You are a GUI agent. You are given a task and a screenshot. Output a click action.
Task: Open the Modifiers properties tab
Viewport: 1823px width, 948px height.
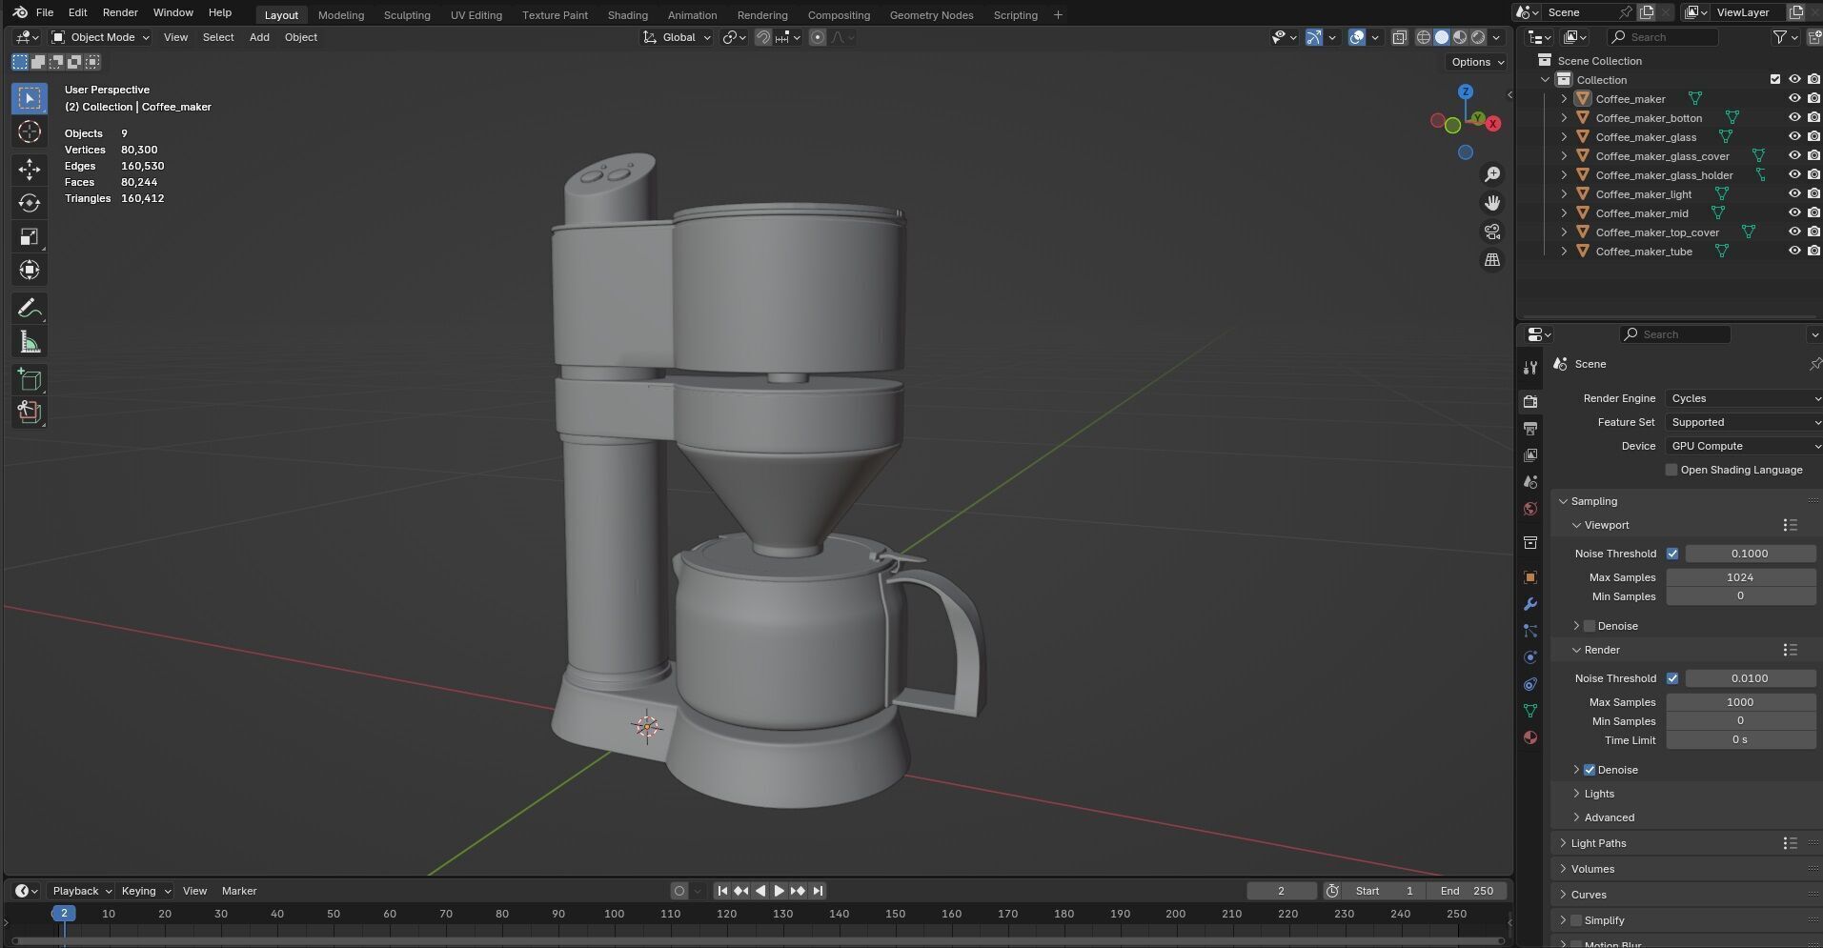coord(1530,604)
